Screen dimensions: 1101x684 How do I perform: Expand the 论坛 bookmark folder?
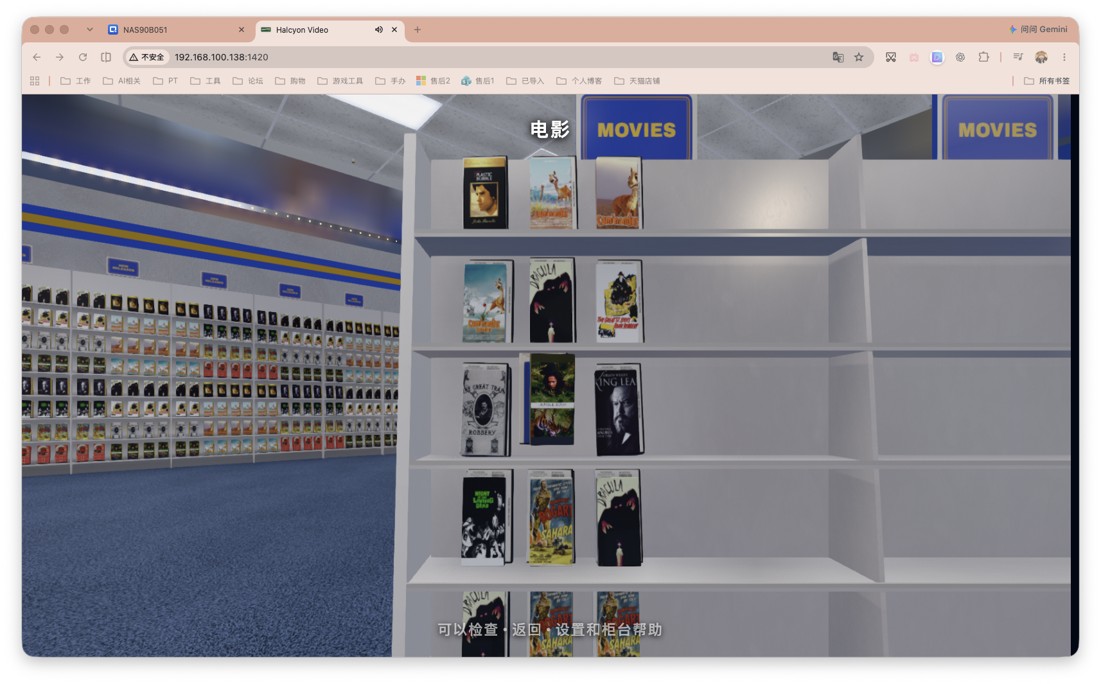tap(248, 81)
